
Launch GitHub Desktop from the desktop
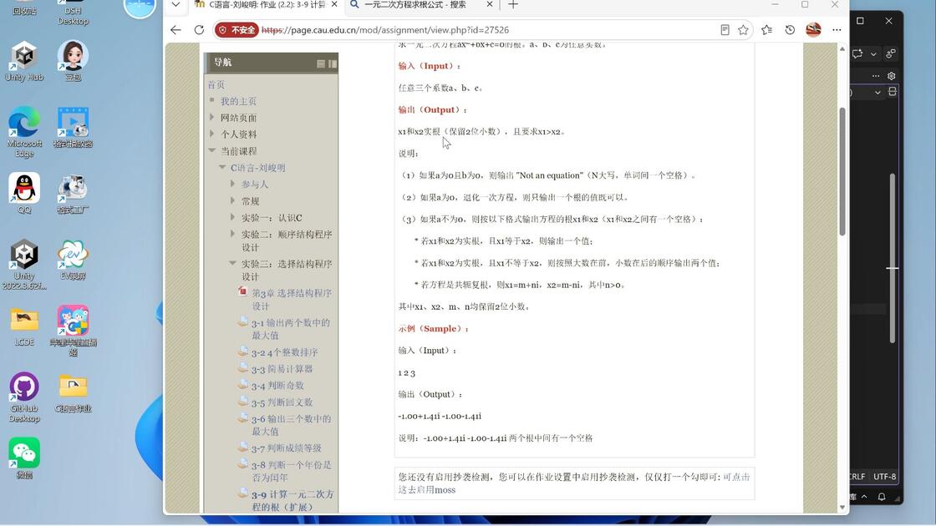[x=24, y=397]
